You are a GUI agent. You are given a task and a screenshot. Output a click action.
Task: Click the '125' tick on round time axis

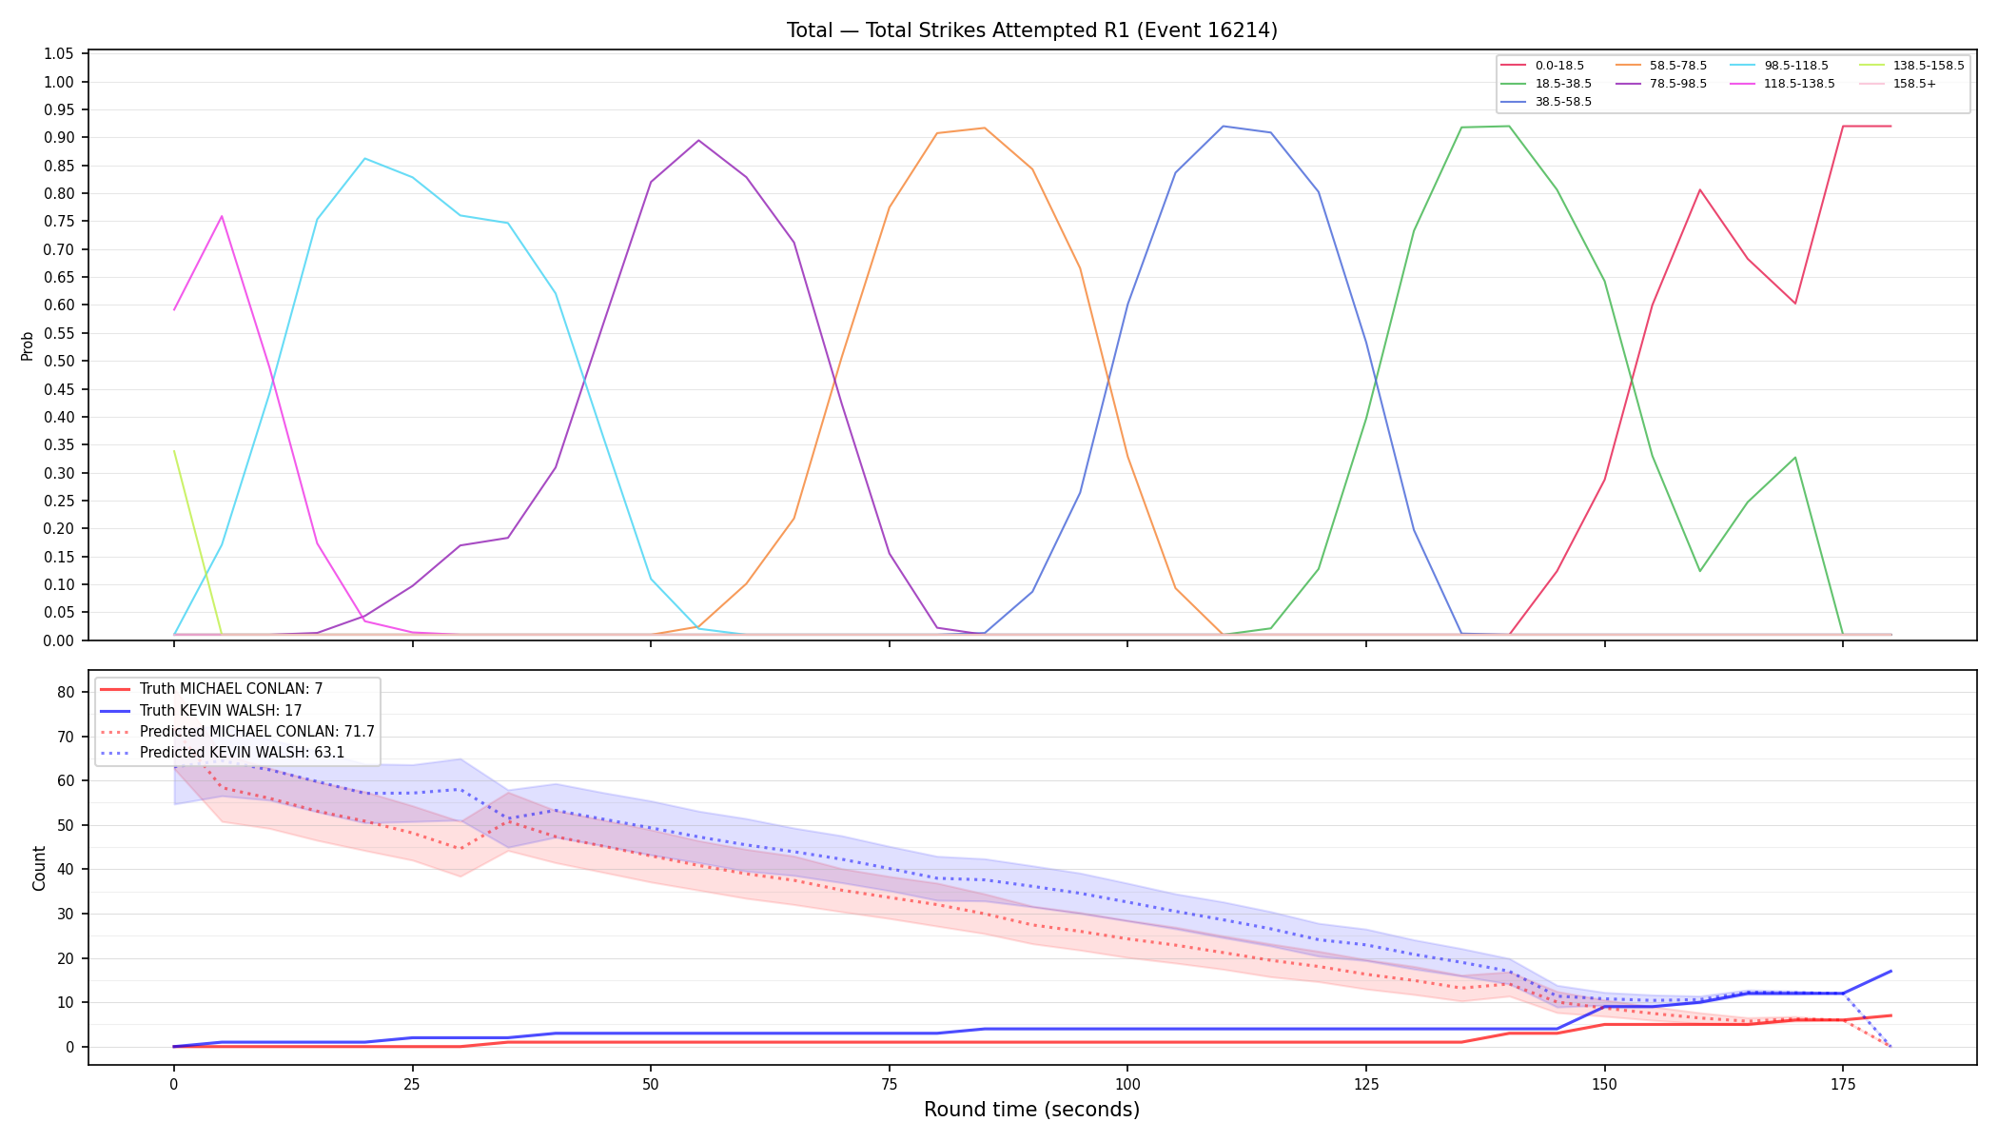point(1366,1084)
